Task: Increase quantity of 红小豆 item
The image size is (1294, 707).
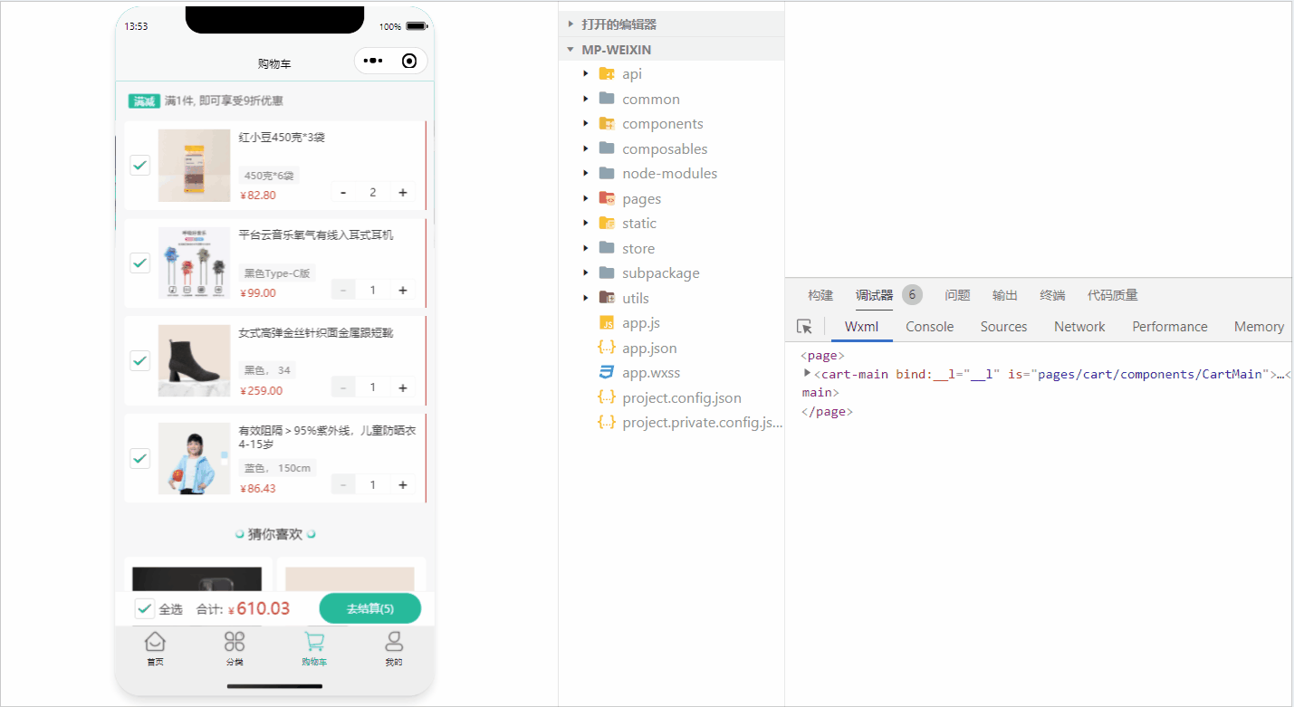Action: 403,192
